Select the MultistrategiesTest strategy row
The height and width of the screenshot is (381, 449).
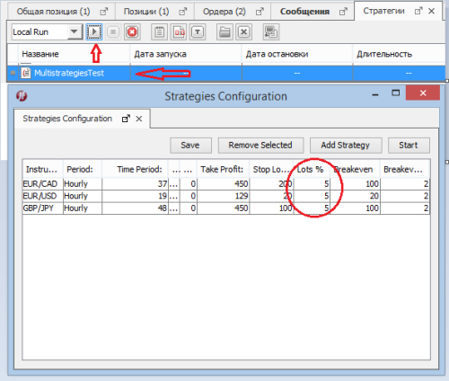(x=226, y=73)
